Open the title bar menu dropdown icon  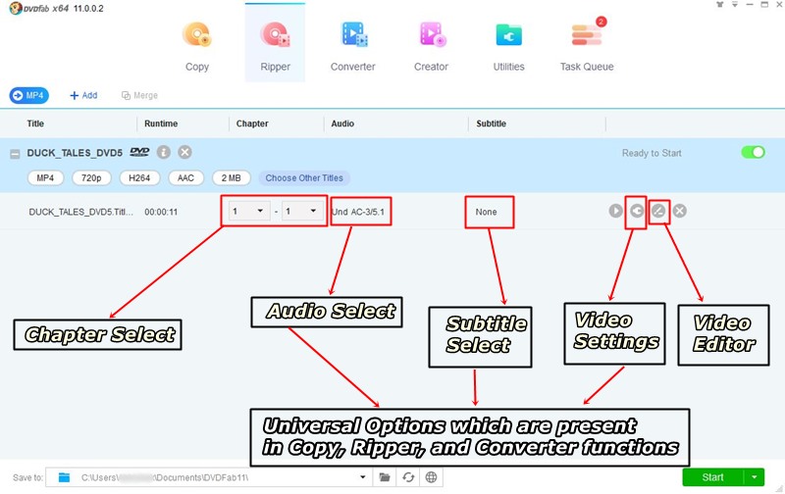[735, 5]
